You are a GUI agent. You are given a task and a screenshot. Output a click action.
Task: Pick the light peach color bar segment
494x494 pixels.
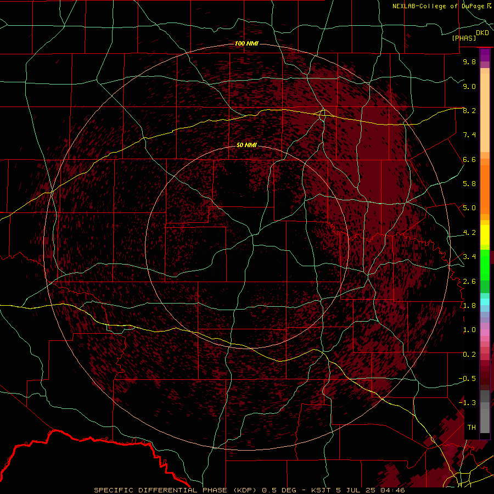[485, 113]
